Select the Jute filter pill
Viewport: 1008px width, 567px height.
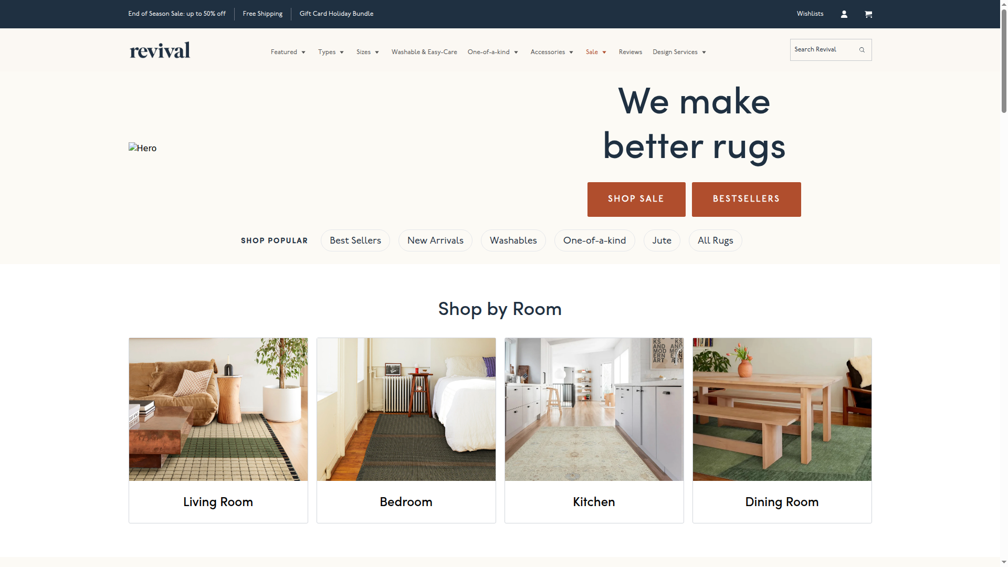click(661, 240)
